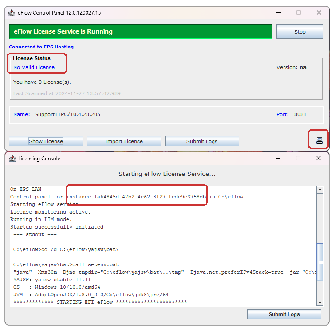Click the 'Name:' label

[x=22, y=114]
